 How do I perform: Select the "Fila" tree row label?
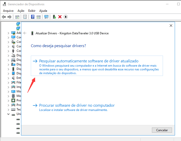(19, 82)
